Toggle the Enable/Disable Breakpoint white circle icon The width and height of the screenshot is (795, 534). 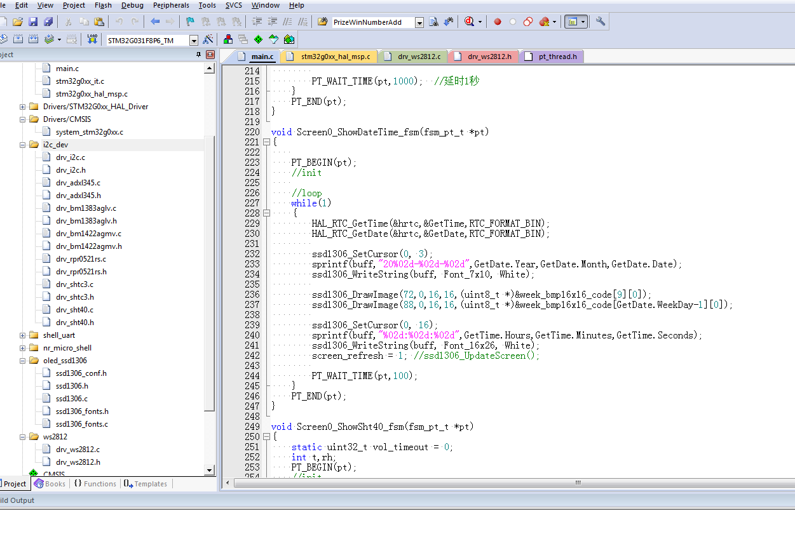(513, 22)
